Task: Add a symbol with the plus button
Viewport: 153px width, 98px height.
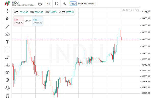Action: (40, 4)
